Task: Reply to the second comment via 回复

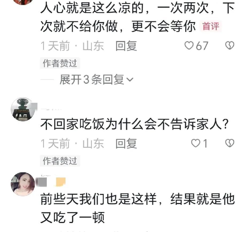Action: 126,143
